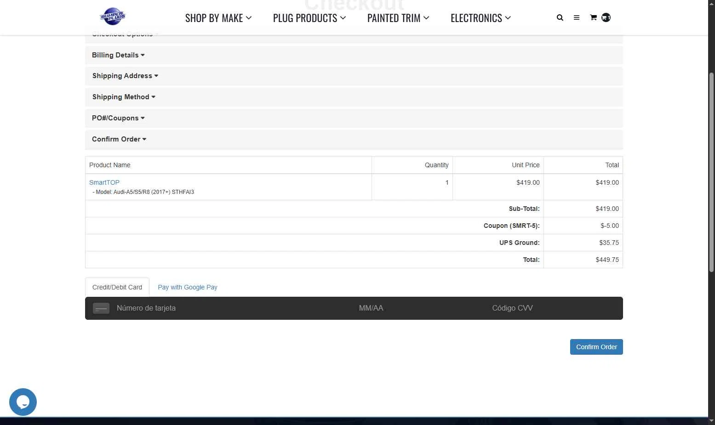Click the Product Name column header
The height and width of the screenshot is (425, 715).
pyautogui.click(x=109, y=165)
